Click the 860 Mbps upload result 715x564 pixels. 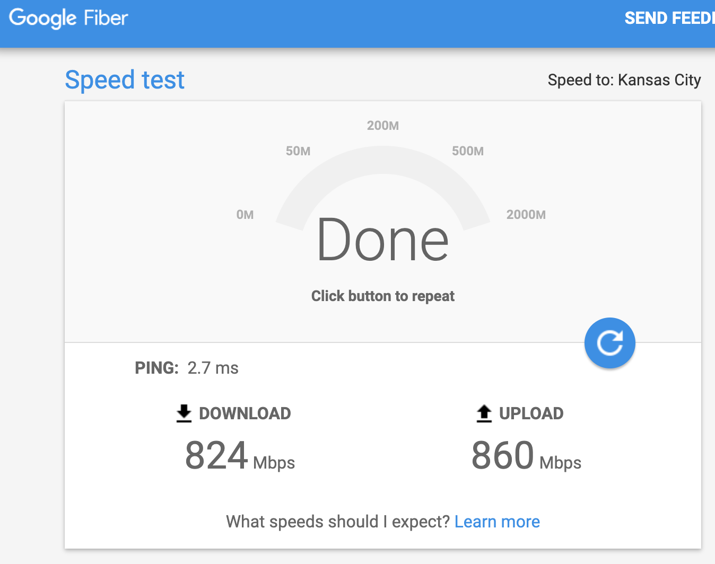click(526, 456)
